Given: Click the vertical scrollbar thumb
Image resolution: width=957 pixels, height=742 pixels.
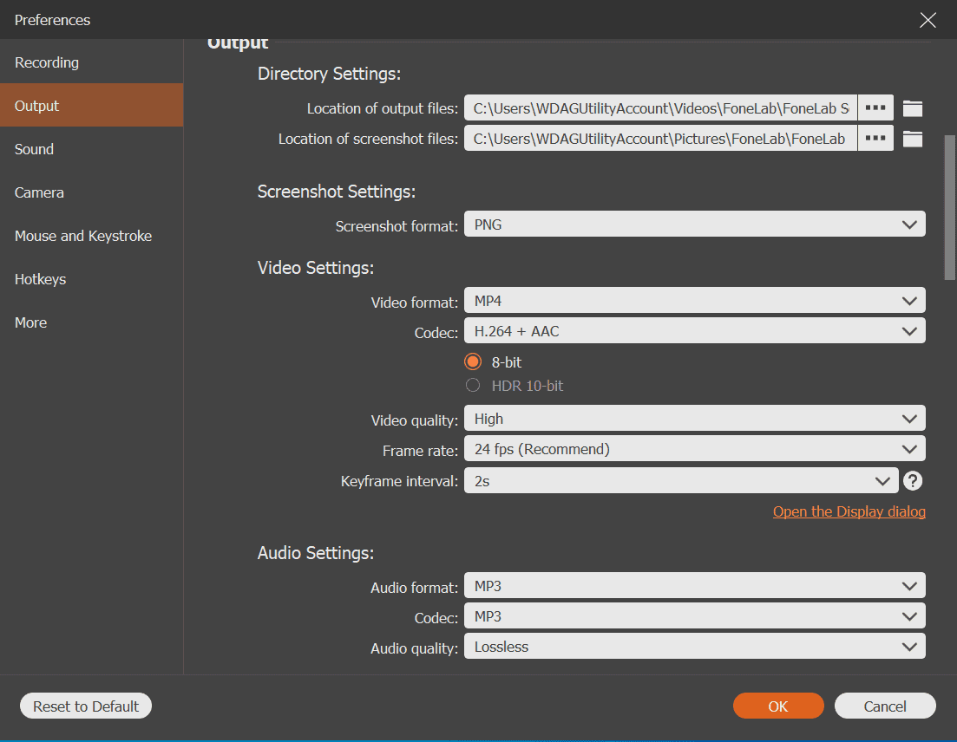Looking at the screenshot, I should click(950, 206).
